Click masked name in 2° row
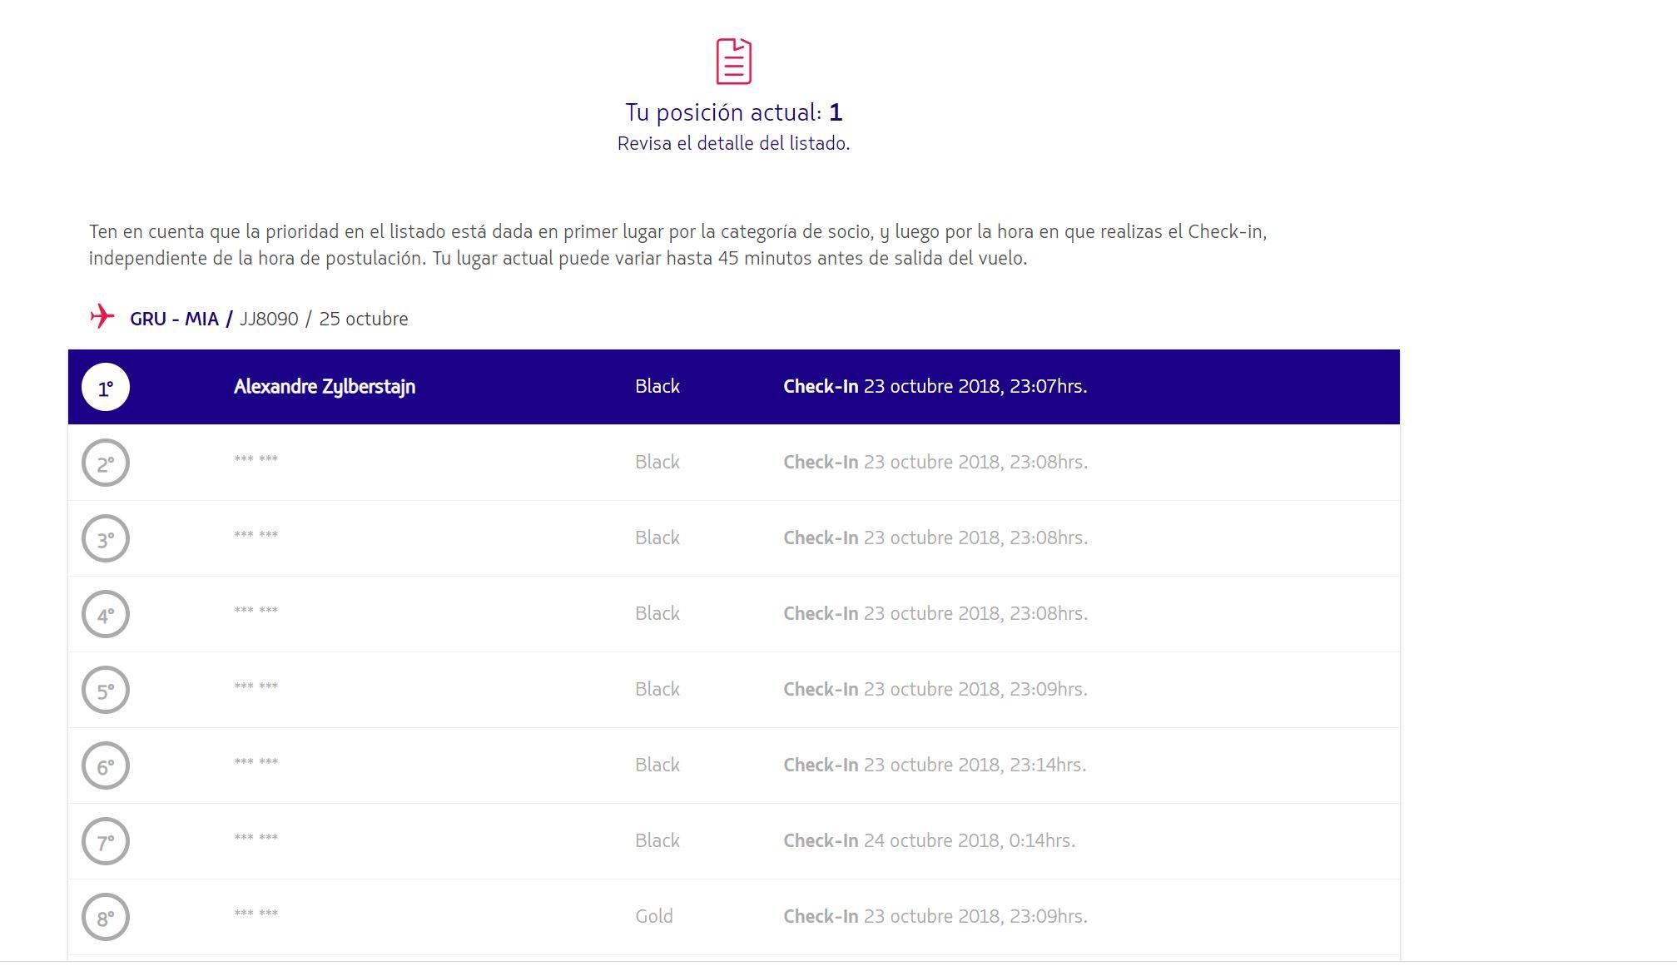The width and height of the screenshot is (1677, 966). point(256,459)
